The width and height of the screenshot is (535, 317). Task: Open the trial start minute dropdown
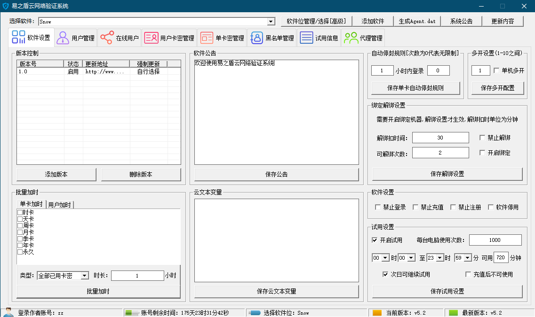click(411, 258)
